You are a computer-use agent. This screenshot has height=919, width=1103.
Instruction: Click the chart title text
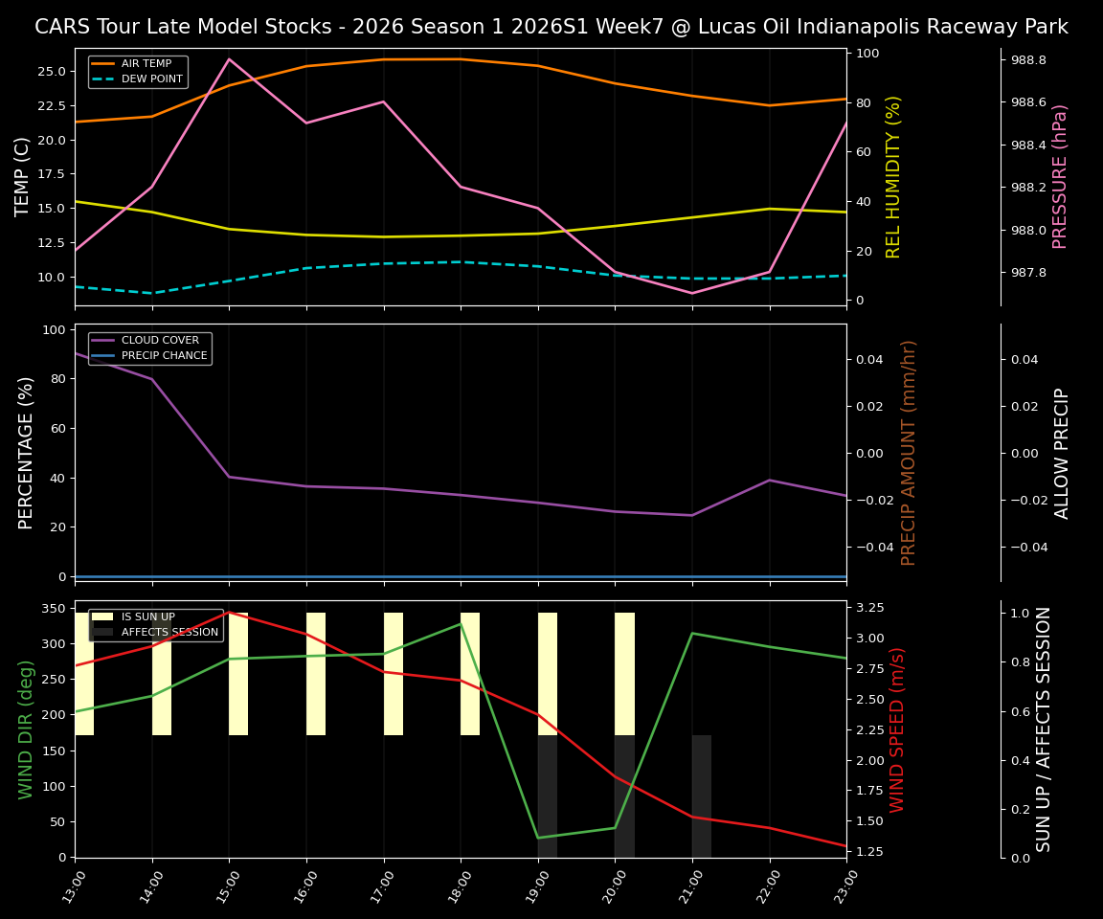[x=551, y=27]
